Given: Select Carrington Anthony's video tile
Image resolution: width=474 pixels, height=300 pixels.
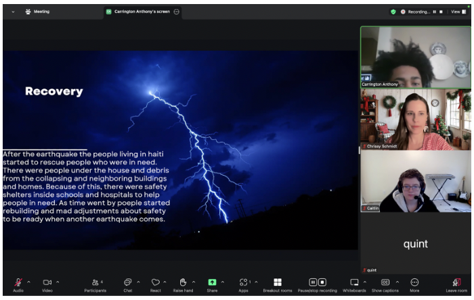Looking at the screenshot, I should [416, 57].
